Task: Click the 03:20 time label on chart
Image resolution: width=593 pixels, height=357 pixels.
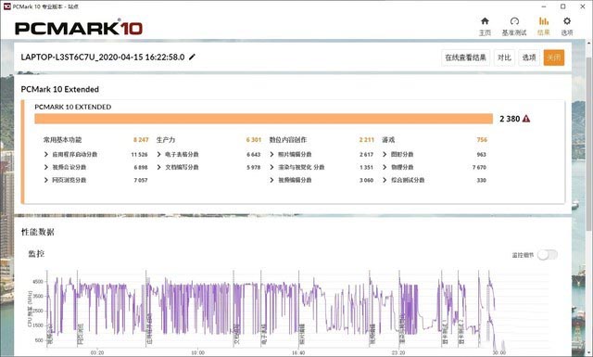Action: tap(97, 352)
